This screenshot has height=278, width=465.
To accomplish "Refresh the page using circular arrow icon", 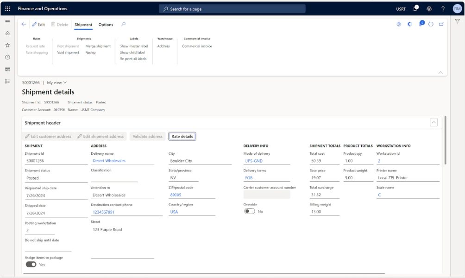I will pyautogui.click(x=431, y=24).
